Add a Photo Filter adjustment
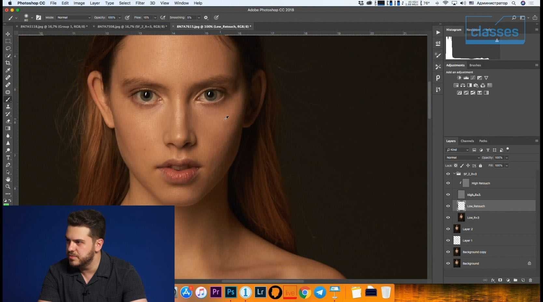This screenshot has height=302, width=543. pos(476,85)
